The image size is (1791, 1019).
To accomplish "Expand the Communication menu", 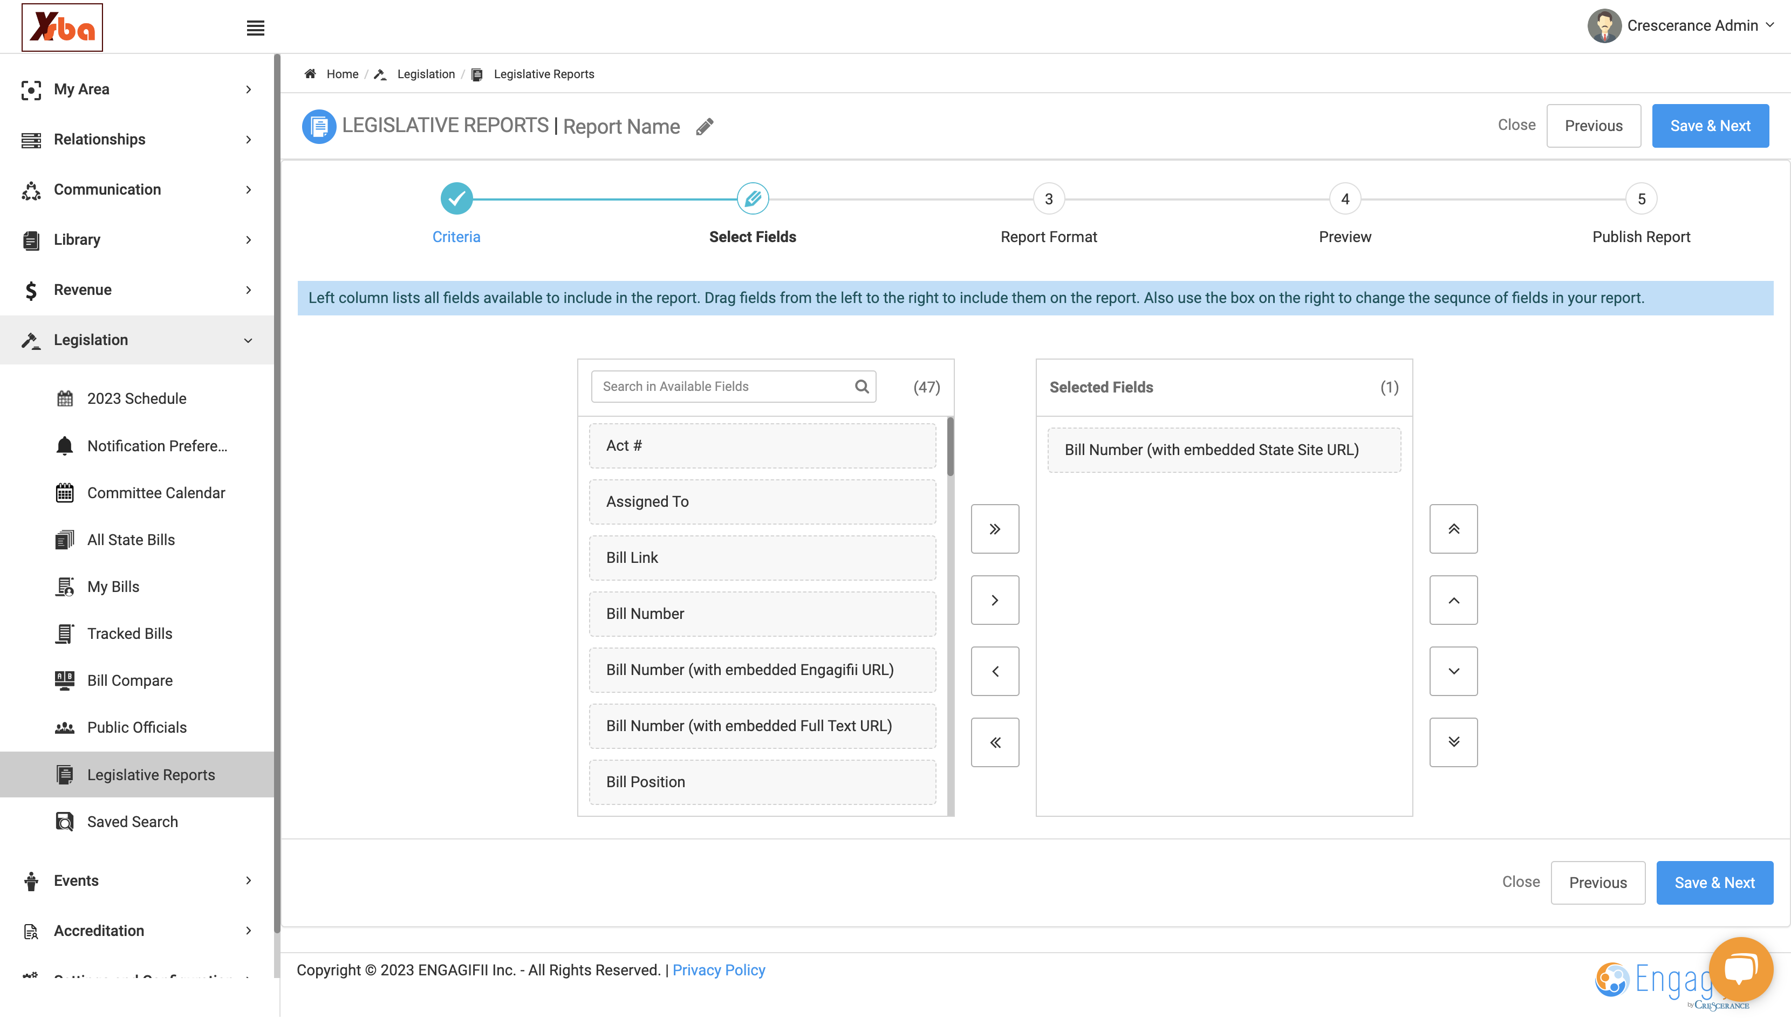I will click(136, 190).
